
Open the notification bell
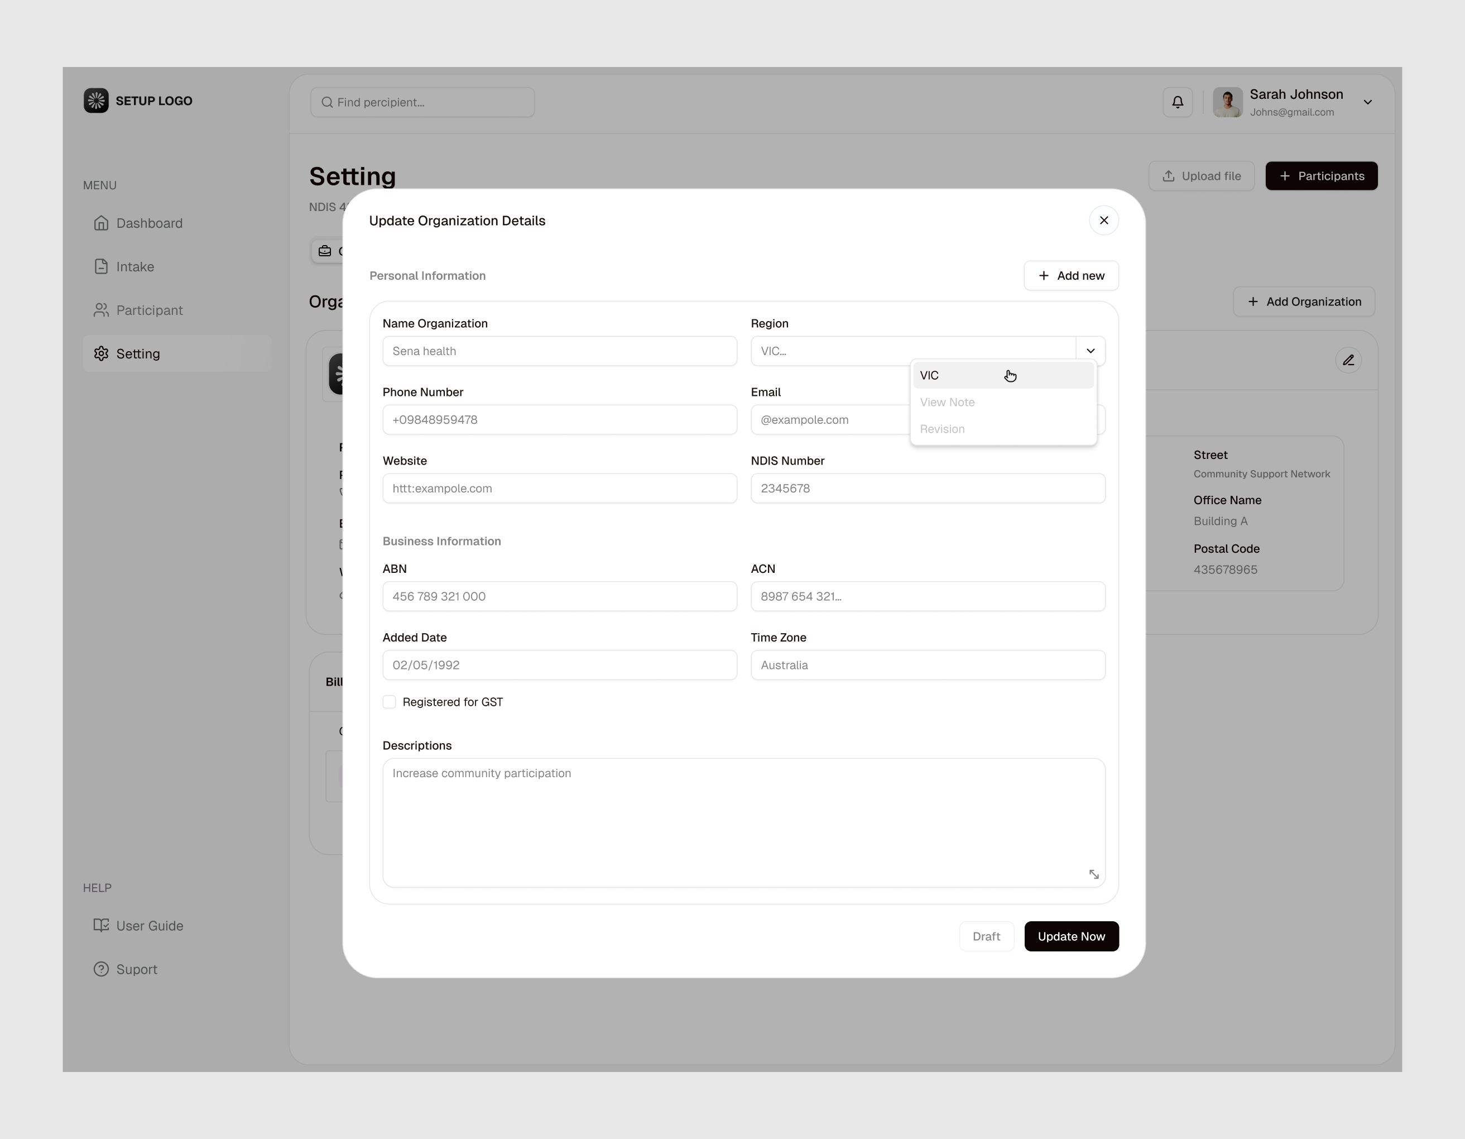tap(1177, 102)
